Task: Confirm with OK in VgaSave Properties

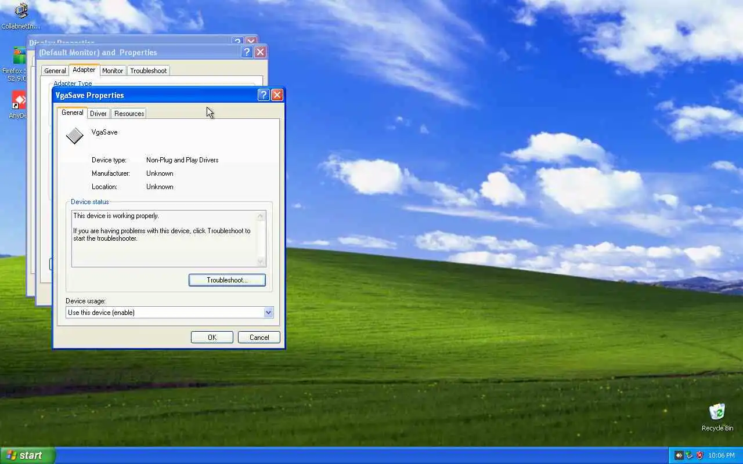Action: click(x=212, y=338)
